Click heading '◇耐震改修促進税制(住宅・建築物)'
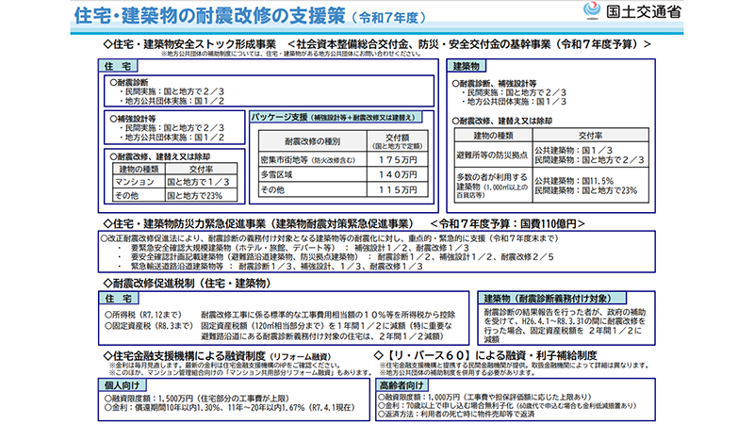Screen dimensions: 754x424 (x=187, y=284)
